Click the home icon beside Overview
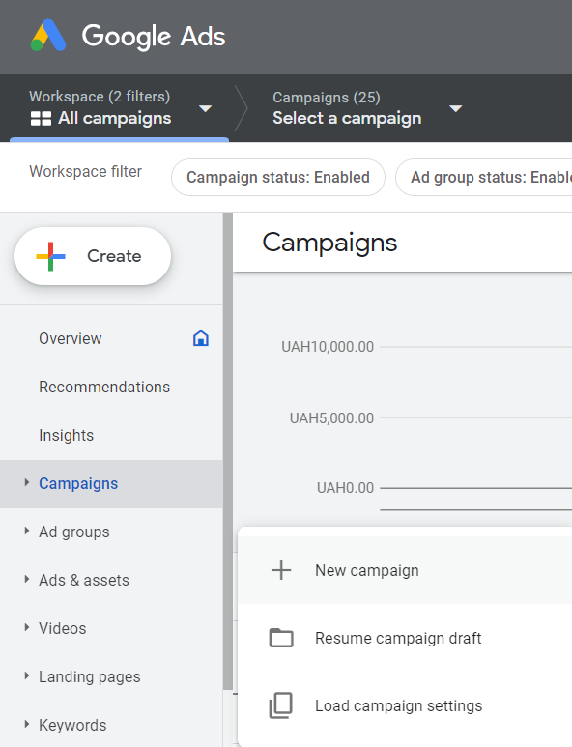Image resolution: width=572 pixels, height=747 pixels. point(201,338)
